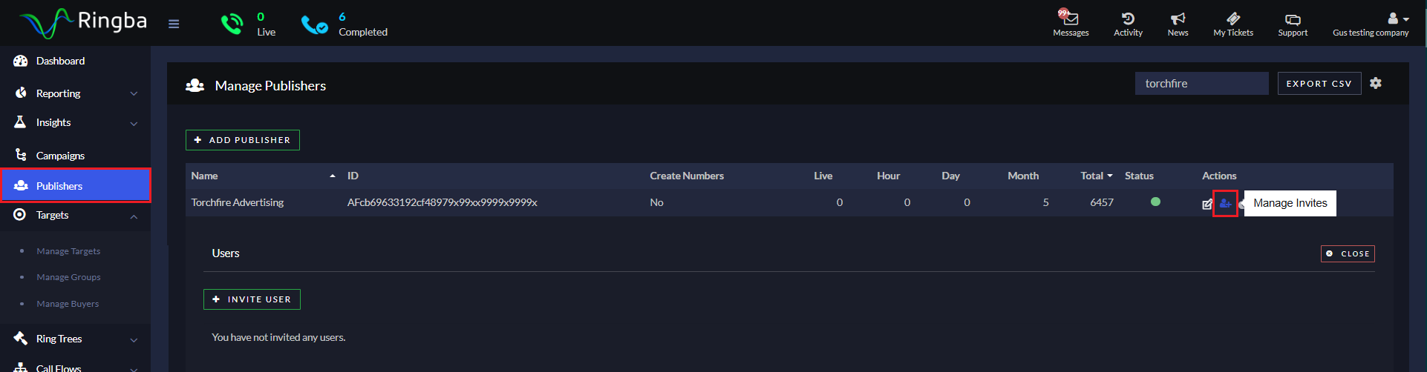This screenshot has width=1427, height=372.
Task: Click the torchfire search field
Action: pyautogui.click(x=1201, y=84)
